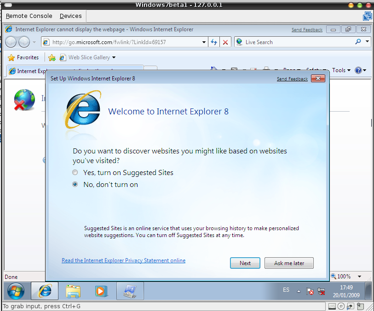This screenshot has height=311, width=374.
Task: Select No, don't turn on
Action: click(x=75, y=184)
